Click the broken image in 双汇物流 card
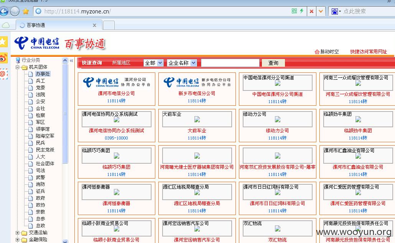This screenshot has height=243, width=395. tap(278, 229)
